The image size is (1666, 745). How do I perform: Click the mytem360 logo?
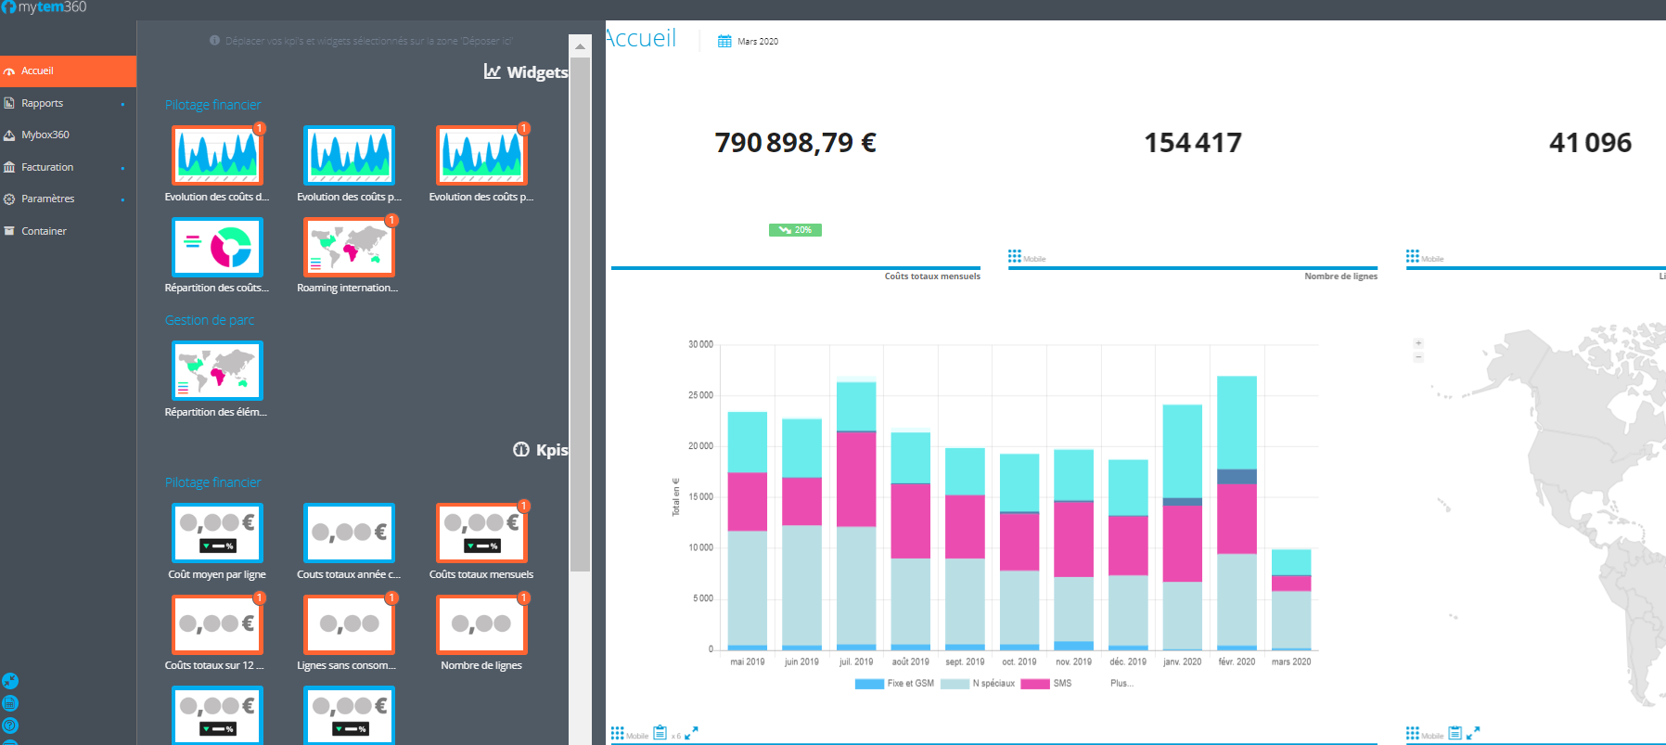[x=44, y=7]
